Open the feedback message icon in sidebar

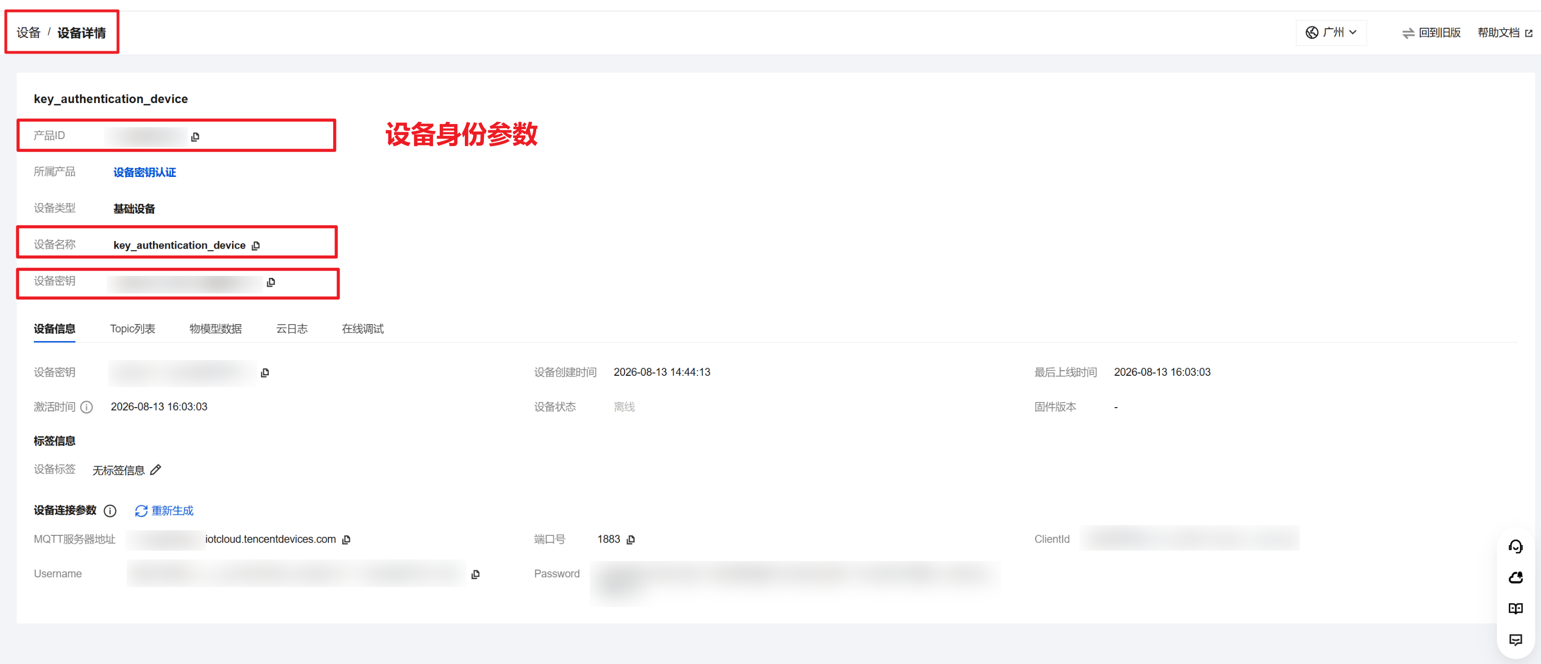pyautogui.click(x=1515, y=639)
